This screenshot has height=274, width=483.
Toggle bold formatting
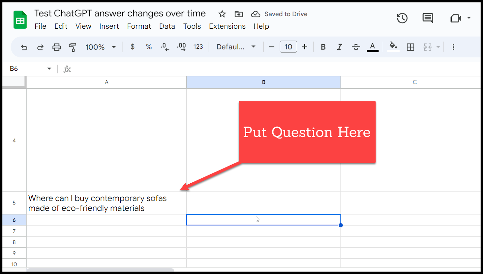coord(323,47)
